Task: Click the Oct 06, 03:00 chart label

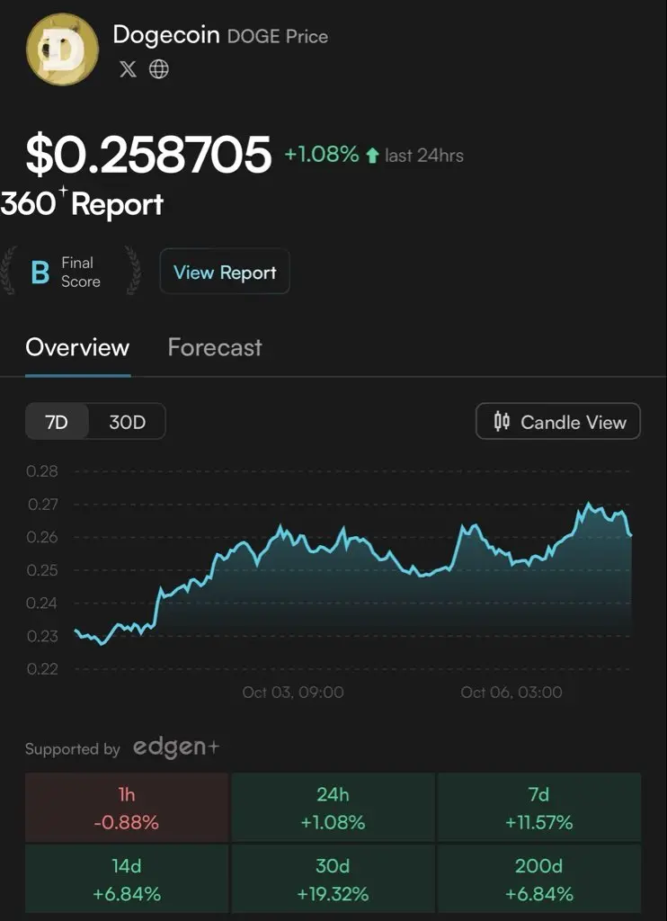Action: tap(511, 692)
